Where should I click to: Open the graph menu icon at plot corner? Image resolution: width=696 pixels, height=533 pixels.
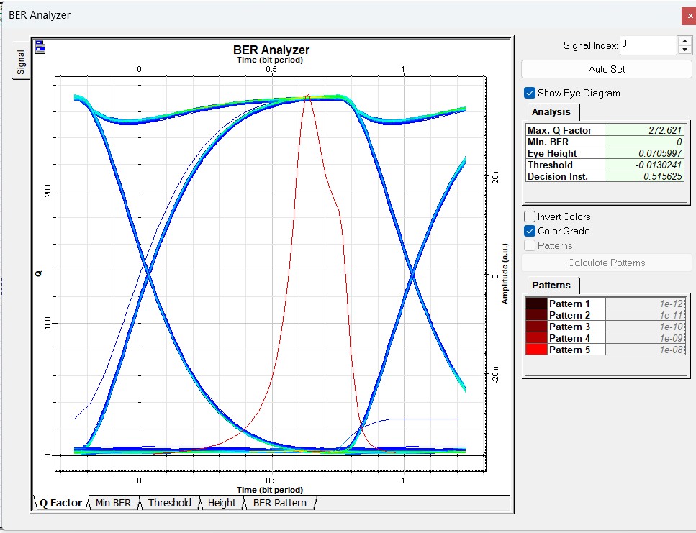pyautogui.click(x=40, y=47)
